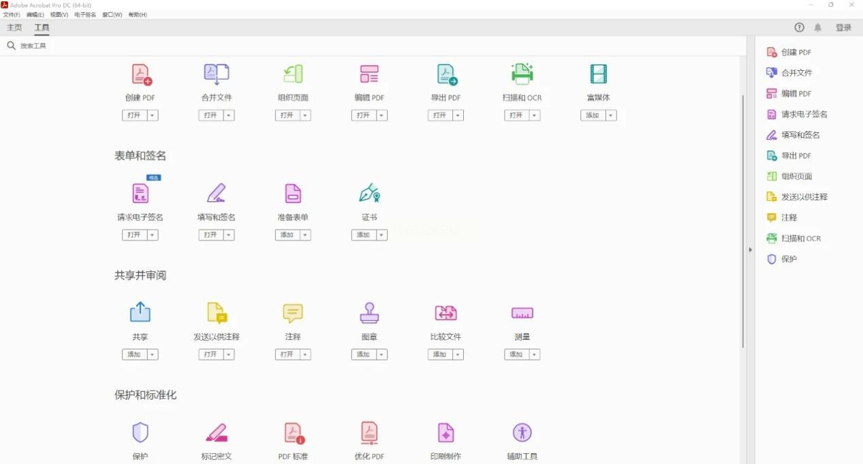Click the 富媒体 film strip icon
Image resolution: width=863 pixels, height=464 pixels.
tap(599, 74)
